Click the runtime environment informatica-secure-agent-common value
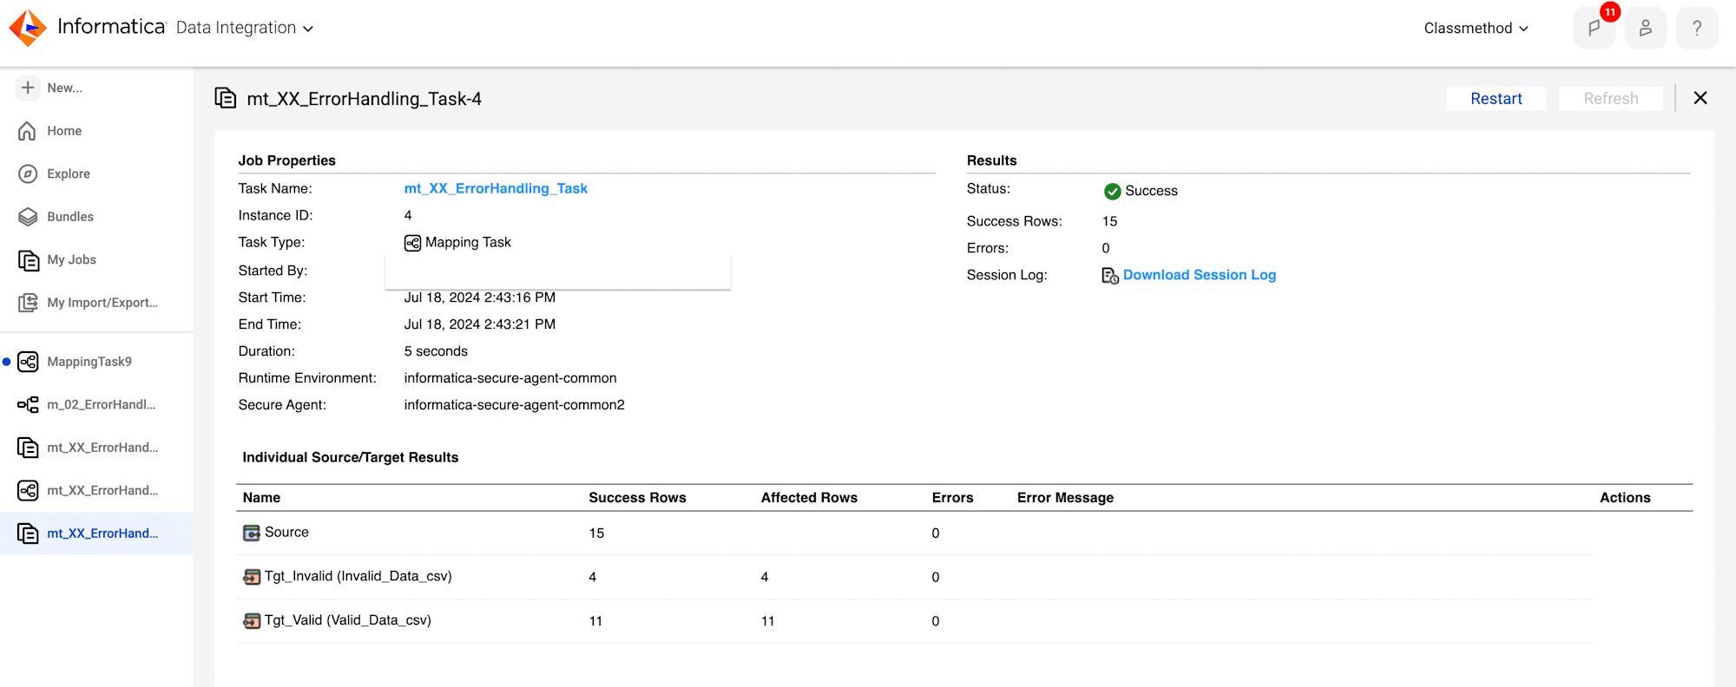 [510, 378]
